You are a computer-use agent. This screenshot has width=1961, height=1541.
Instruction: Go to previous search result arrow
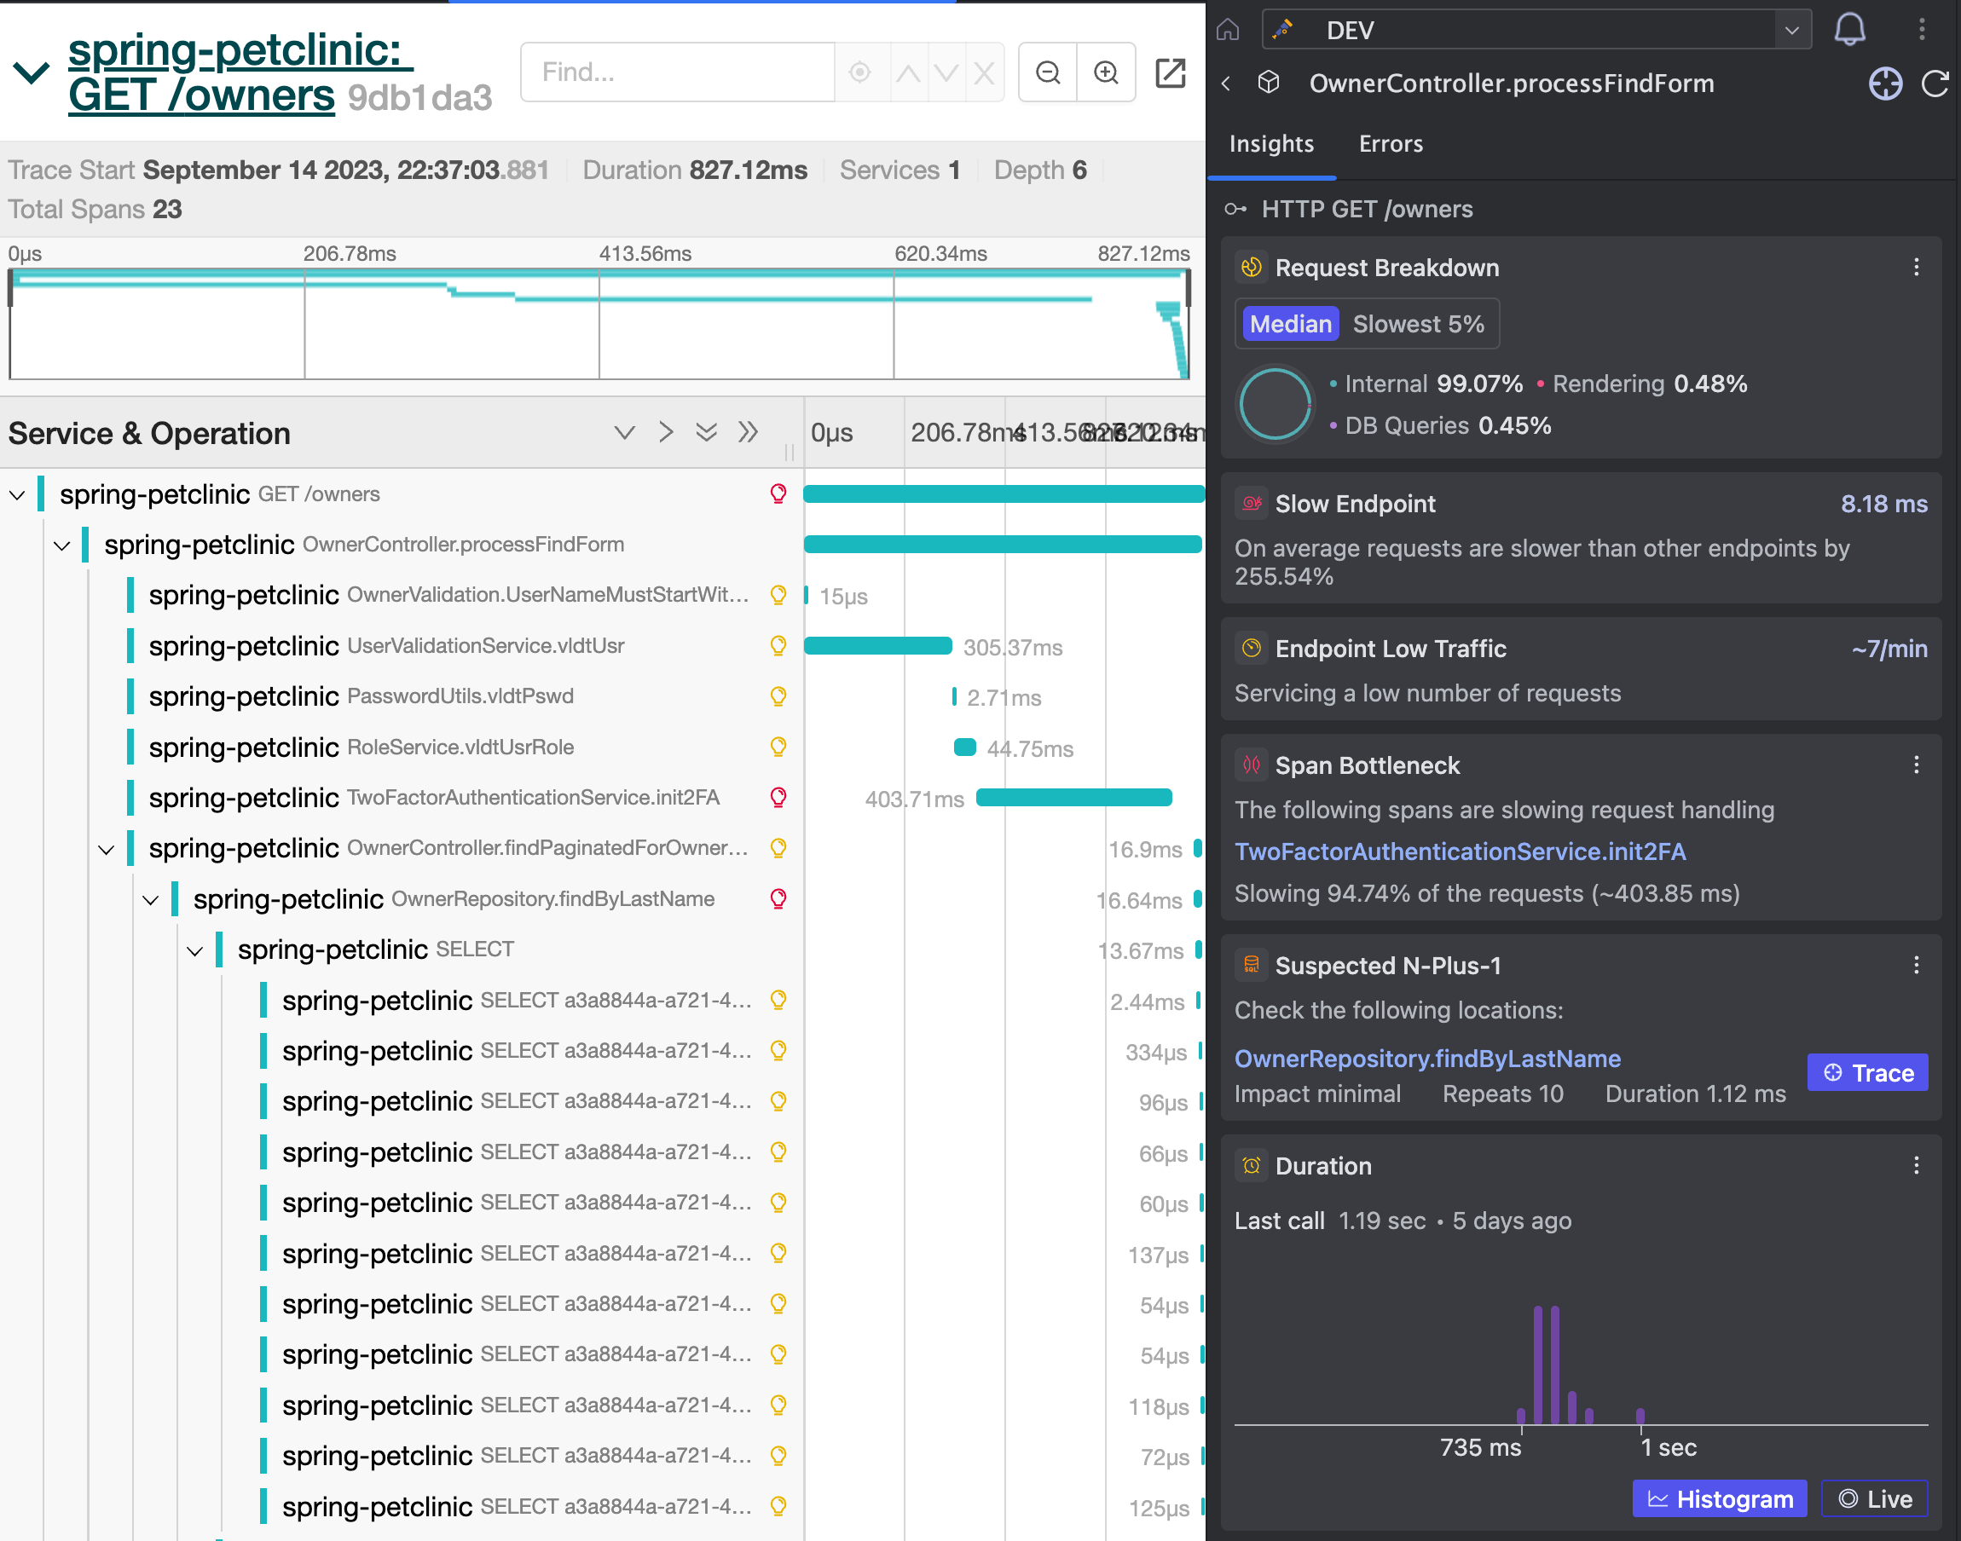tap(909, 72)
